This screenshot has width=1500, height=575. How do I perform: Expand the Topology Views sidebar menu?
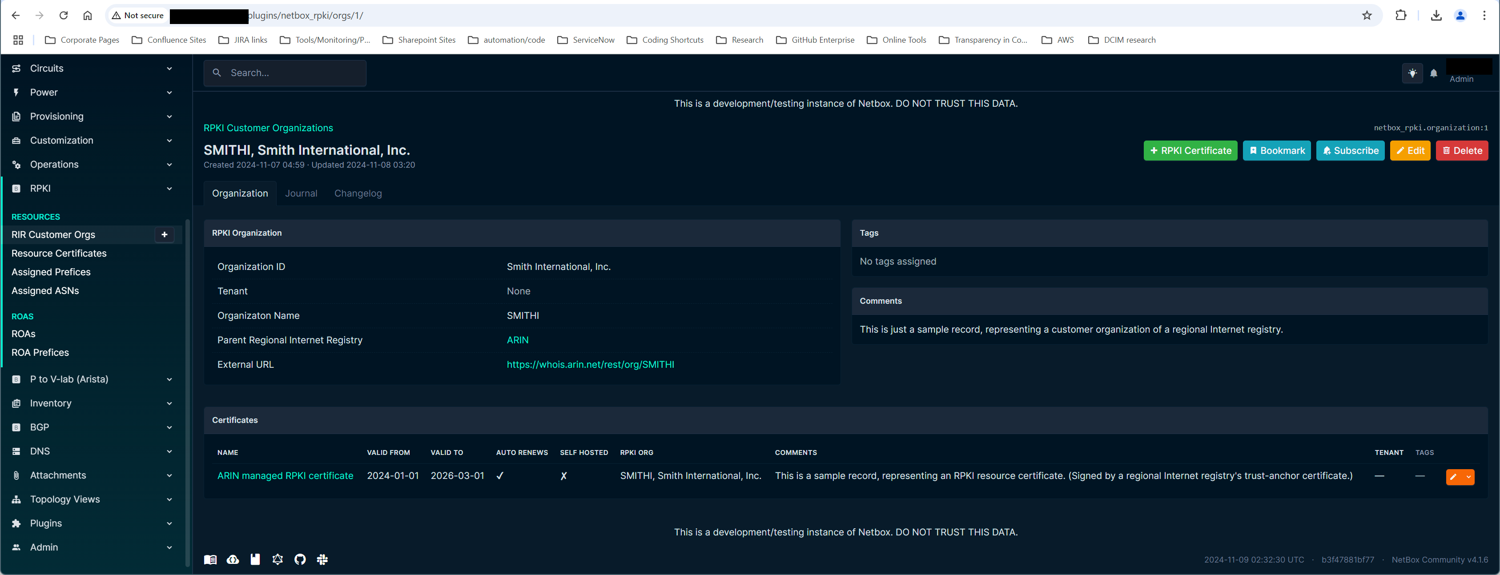(x=92, y=499)
